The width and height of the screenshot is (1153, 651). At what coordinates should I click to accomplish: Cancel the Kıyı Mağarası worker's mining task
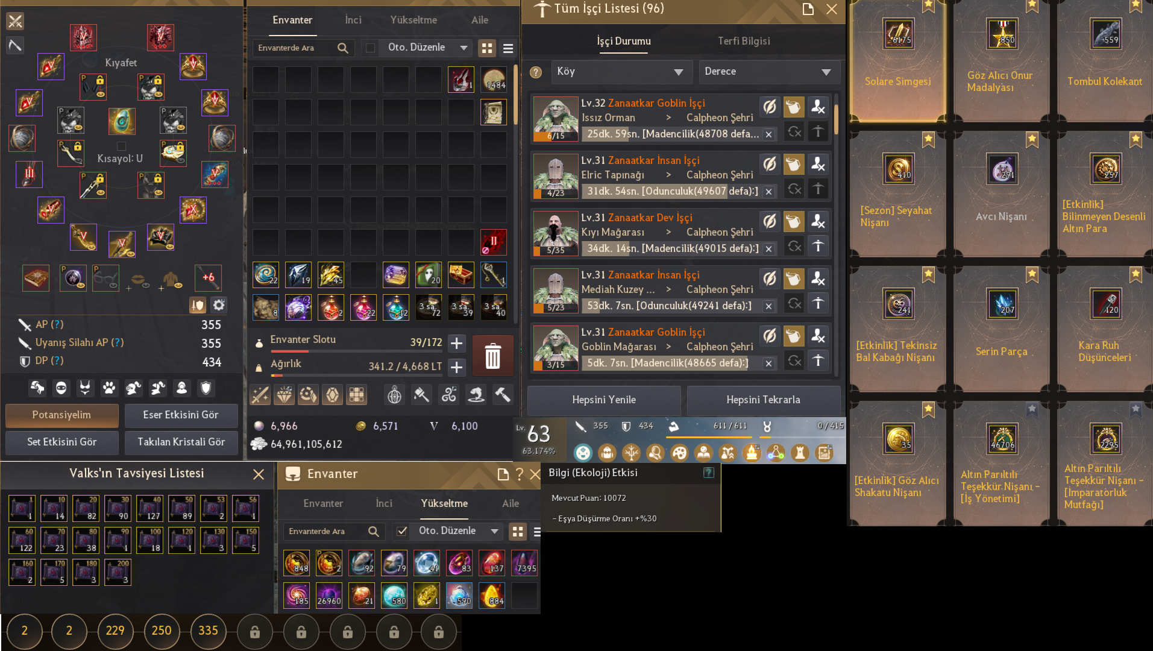tap(768, 248)
